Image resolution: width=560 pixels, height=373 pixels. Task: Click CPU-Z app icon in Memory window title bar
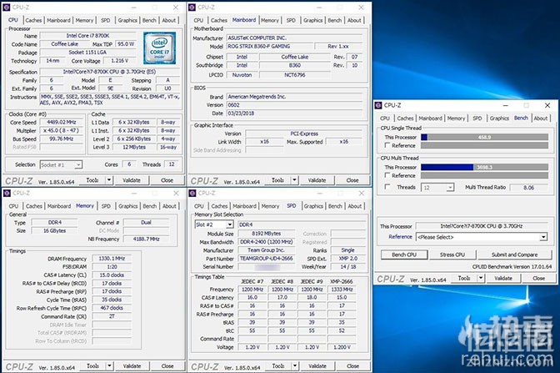(x=7, y=193)
